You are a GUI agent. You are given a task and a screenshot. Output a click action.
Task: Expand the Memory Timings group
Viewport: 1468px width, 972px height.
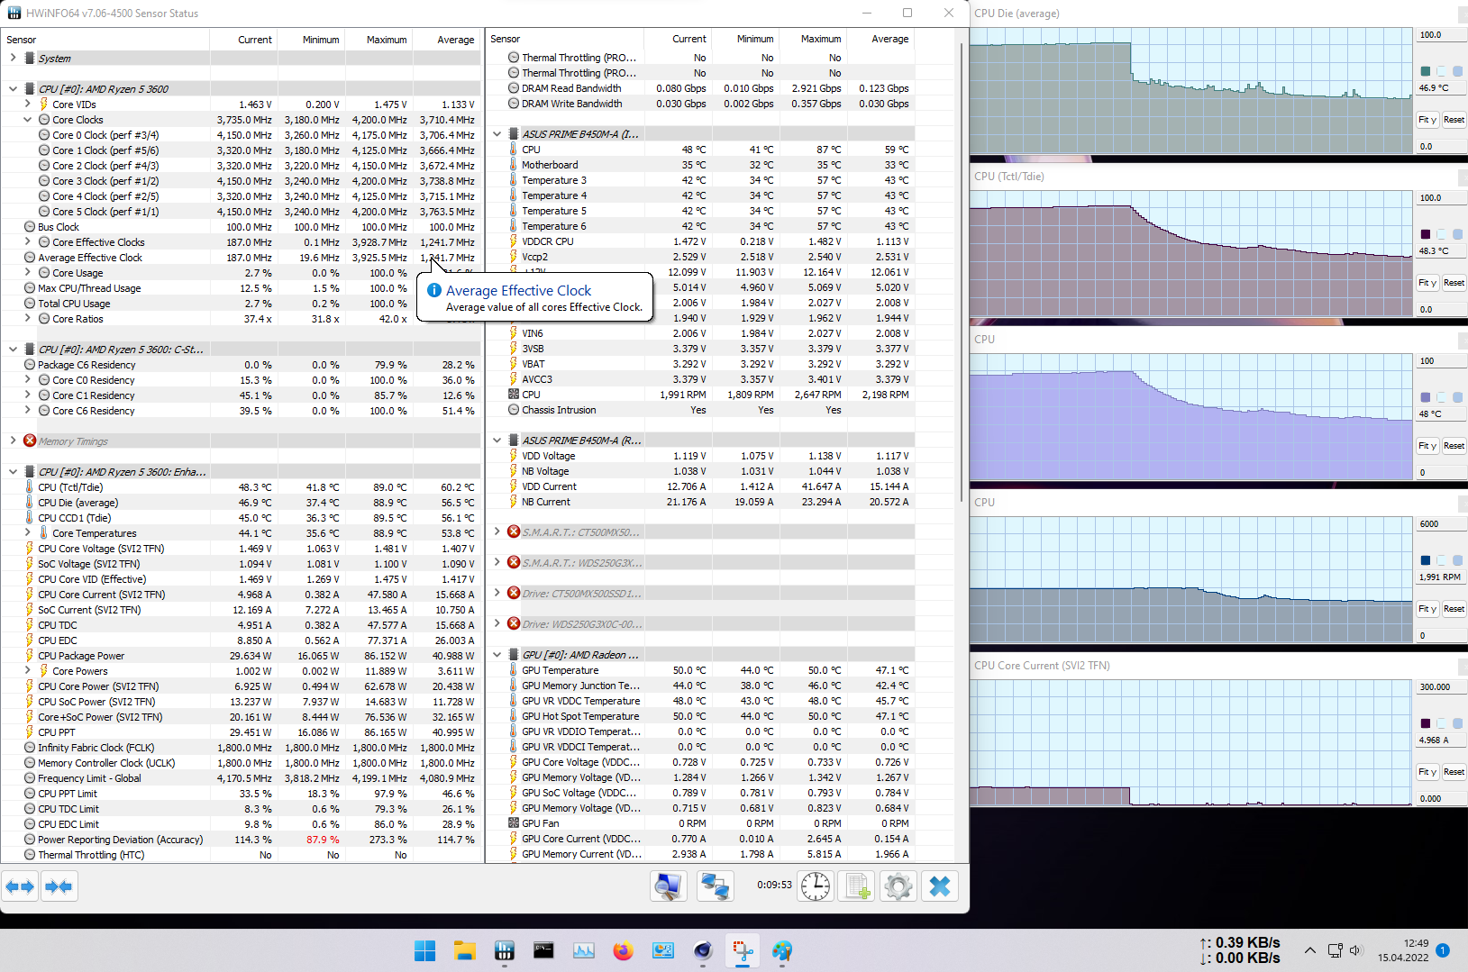click(x=13, y=441)
